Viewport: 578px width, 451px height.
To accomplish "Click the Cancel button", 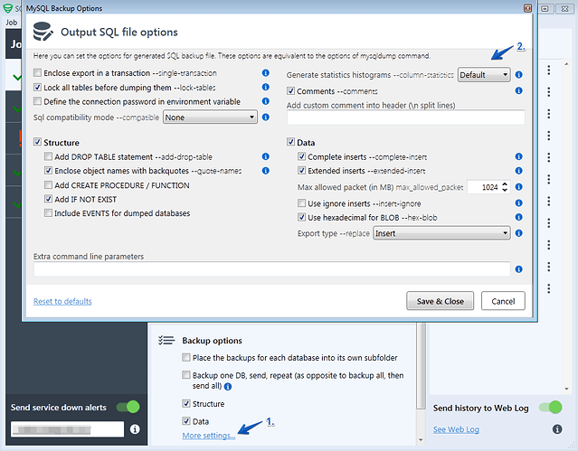I will tap(503, 301).
